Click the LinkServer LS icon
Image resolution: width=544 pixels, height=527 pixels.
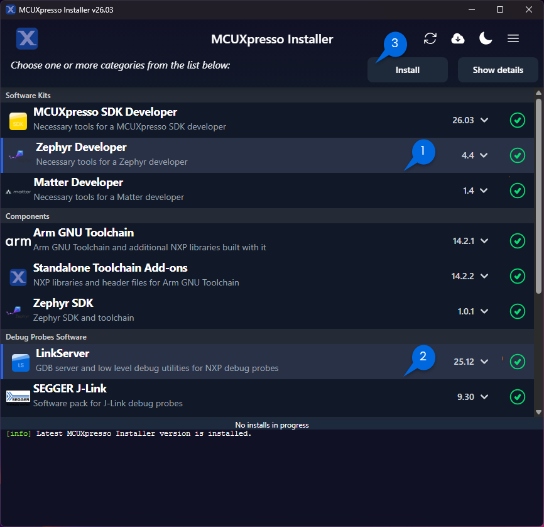click(21, 362)
